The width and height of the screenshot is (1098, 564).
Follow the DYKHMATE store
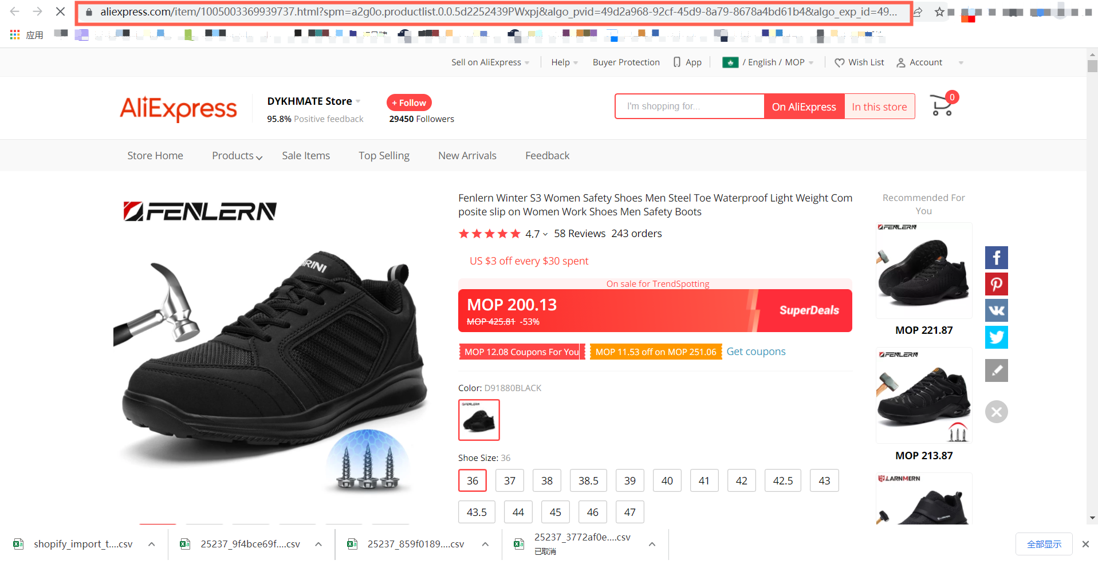(409, 102)
